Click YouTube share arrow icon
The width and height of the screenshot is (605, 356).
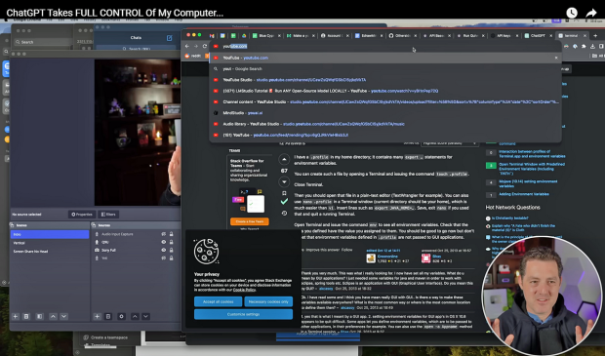click(x=591, y=13)
